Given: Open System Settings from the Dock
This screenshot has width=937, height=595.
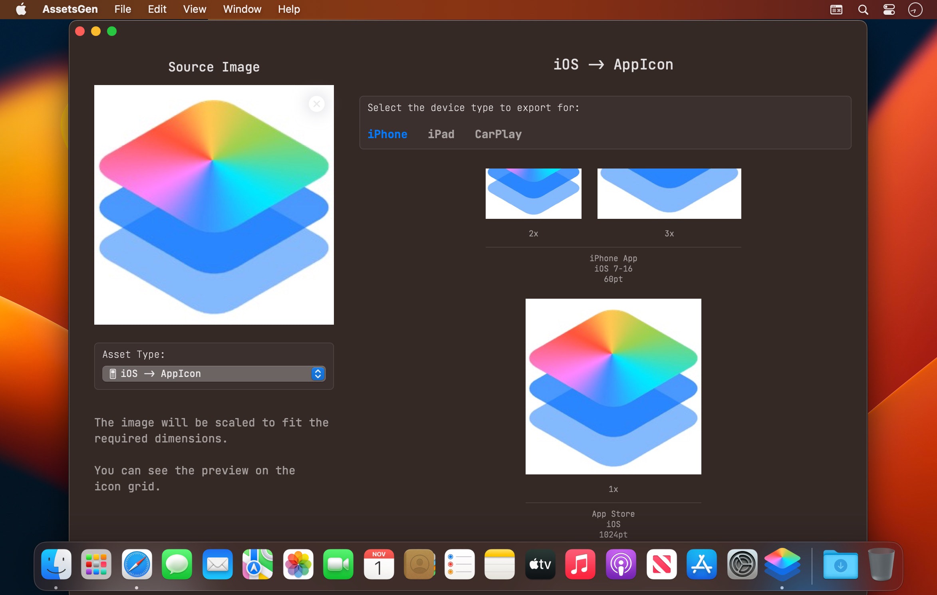Looking at the screenshot, I should click(742, 564).
